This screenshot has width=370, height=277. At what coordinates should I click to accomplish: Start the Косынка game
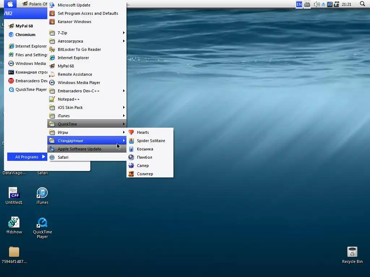[x=150, y=149]
